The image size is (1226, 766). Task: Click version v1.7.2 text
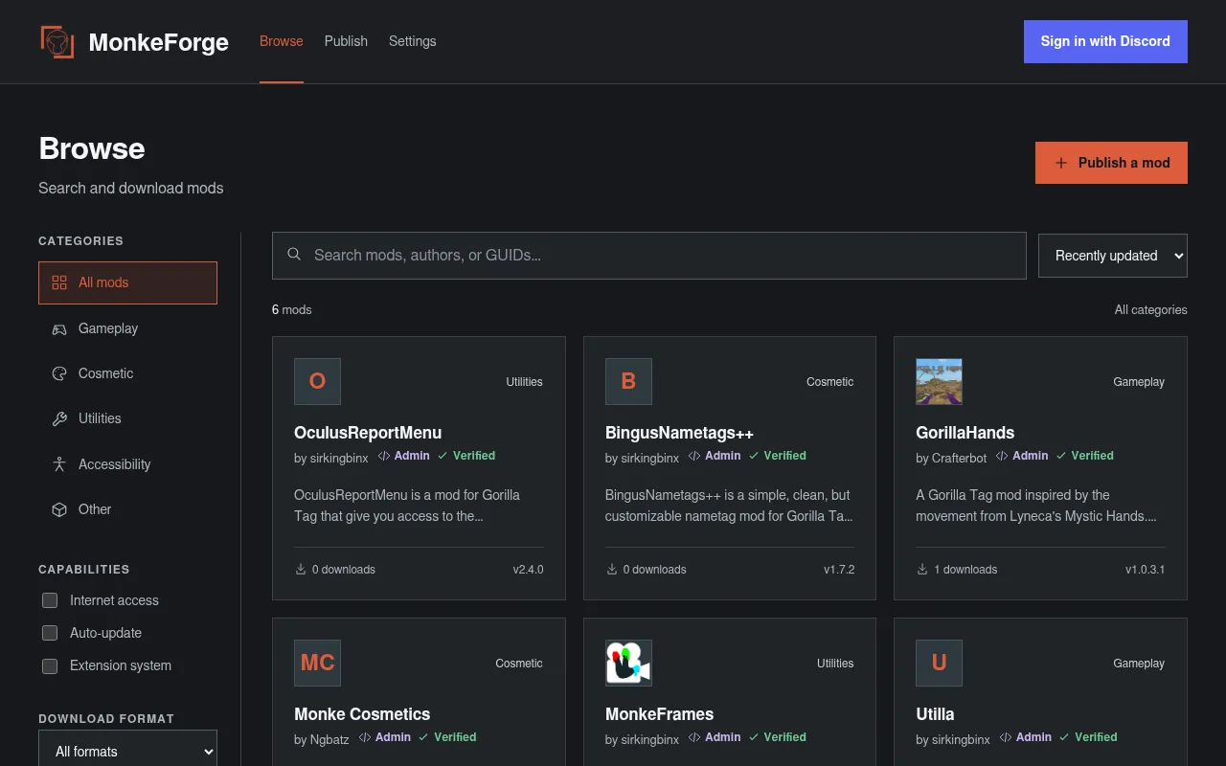point(839,570)
